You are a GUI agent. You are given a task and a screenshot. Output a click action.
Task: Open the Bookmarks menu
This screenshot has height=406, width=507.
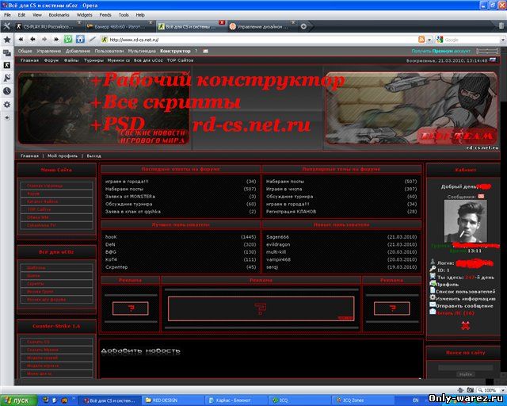click(x=59, y=14)
